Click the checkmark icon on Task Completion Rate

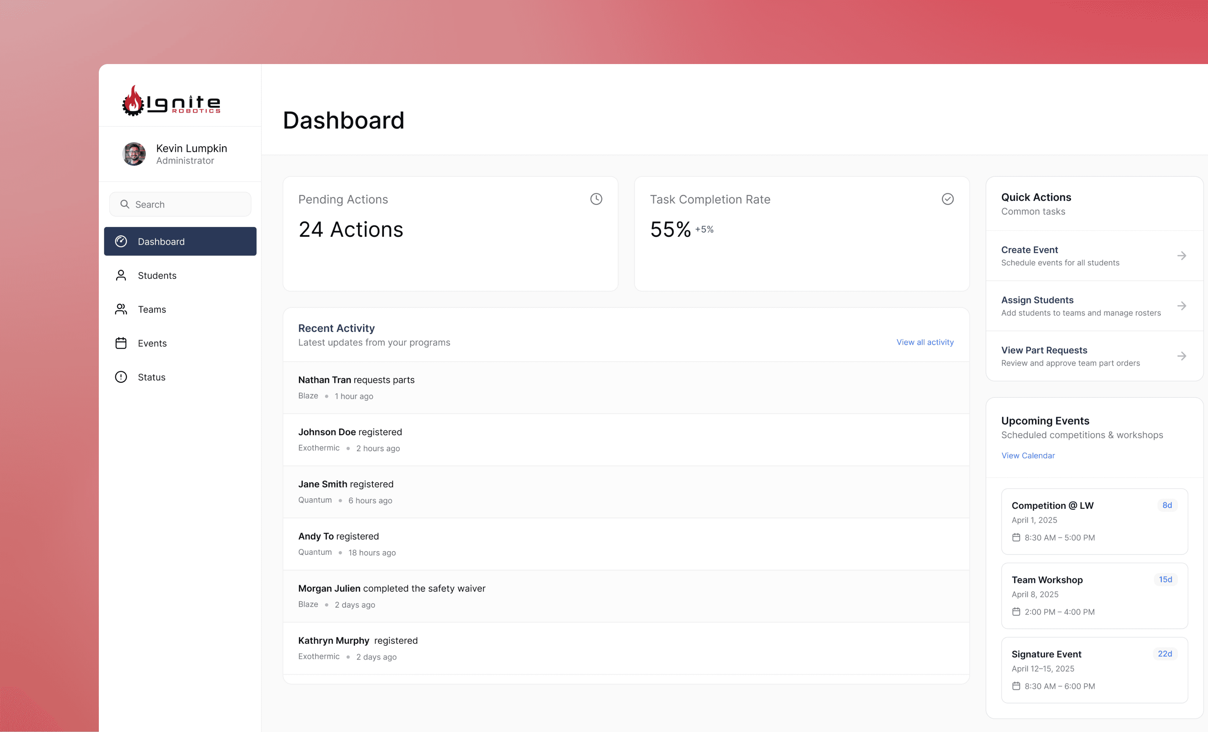[x=947, y=199]
